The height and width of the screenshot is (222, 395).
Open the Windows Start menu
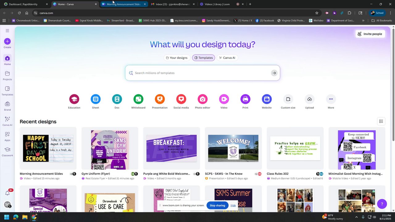[x=6, y=217]
